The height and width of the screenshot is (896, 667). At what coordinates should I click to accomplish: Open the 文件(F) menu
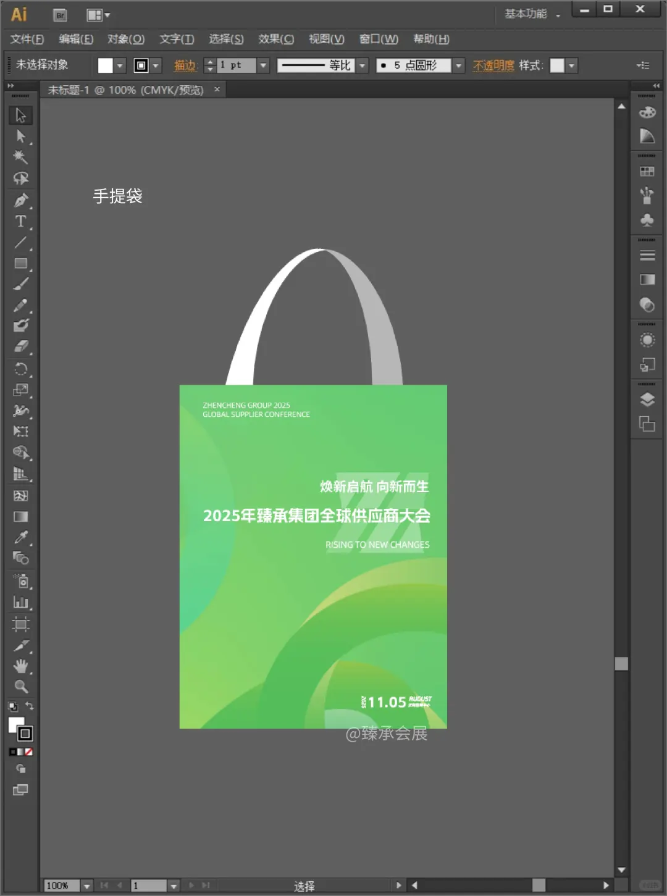click(x=27, y=39)
